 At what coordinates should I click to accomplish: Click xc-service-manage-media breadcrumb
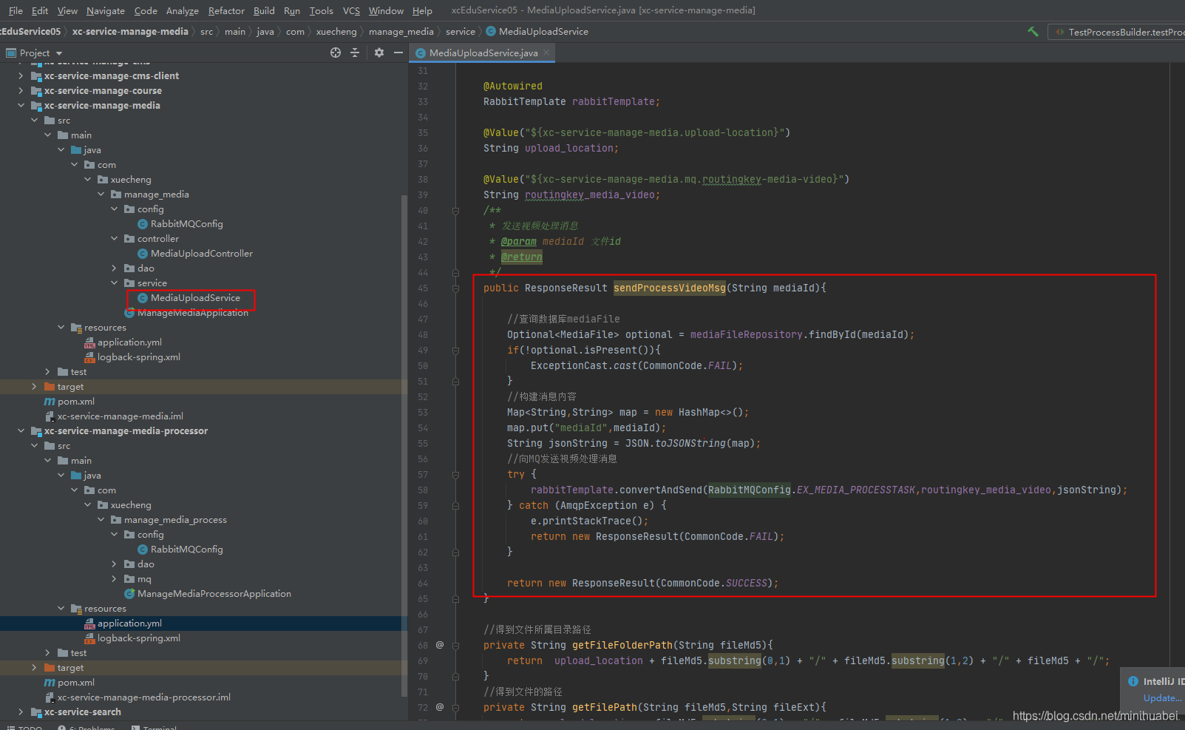click(130, 32)
